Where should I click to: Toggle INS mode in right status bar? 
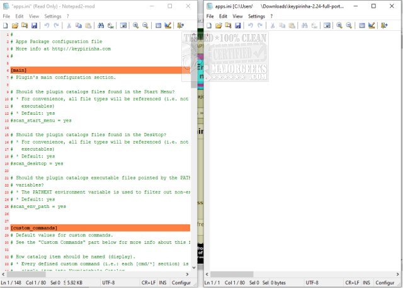[x=366, y=282]
